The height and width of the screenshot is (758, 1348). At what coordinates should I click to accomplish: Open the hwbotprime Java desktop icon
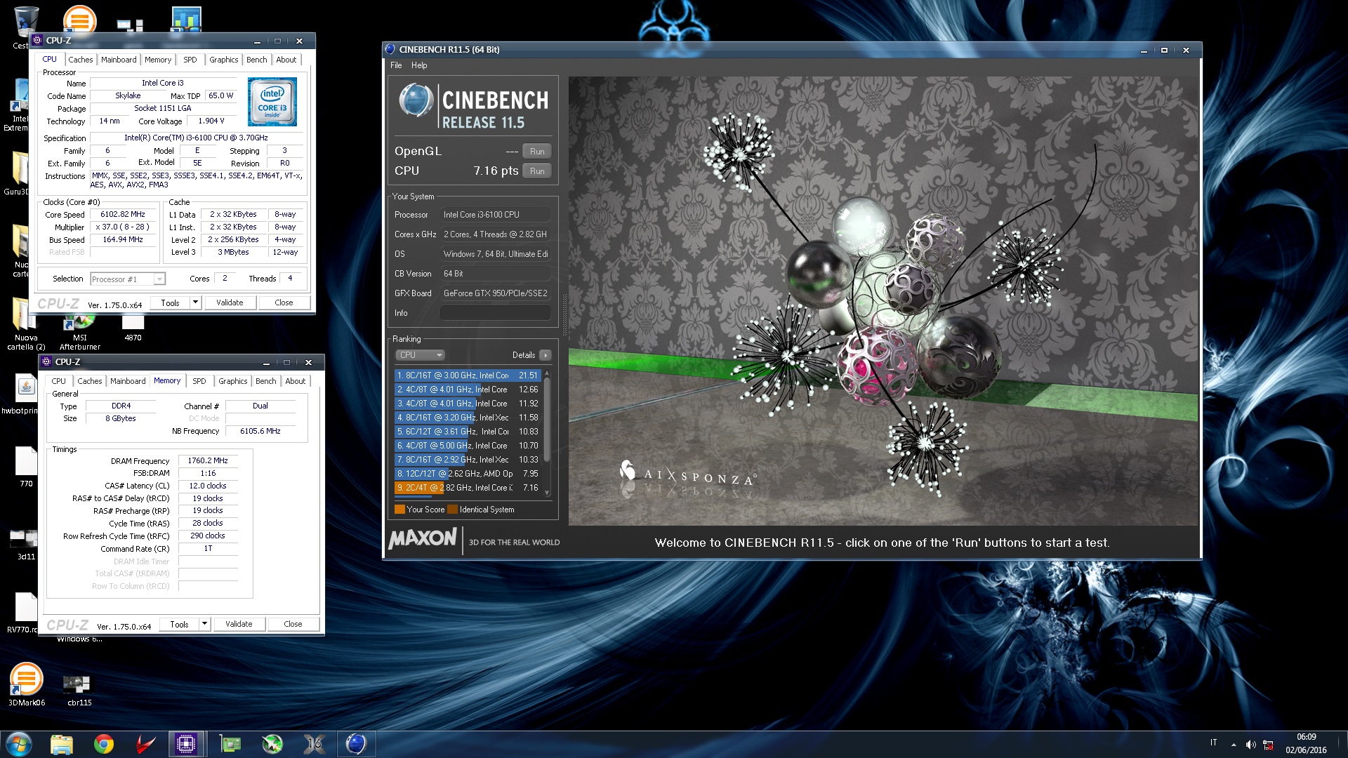point(25,392)
